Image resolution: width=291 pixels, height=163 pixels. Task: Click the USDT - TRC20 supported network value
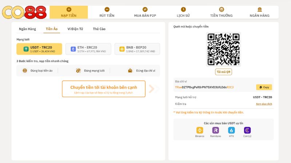(x=262, y=97)
